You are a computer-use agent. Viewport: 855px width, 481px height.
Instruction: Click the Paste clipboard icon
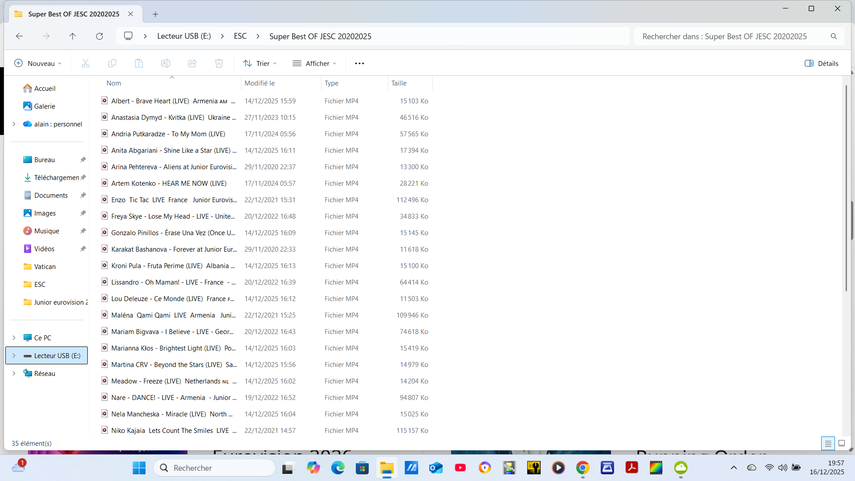tap(139, 63)
